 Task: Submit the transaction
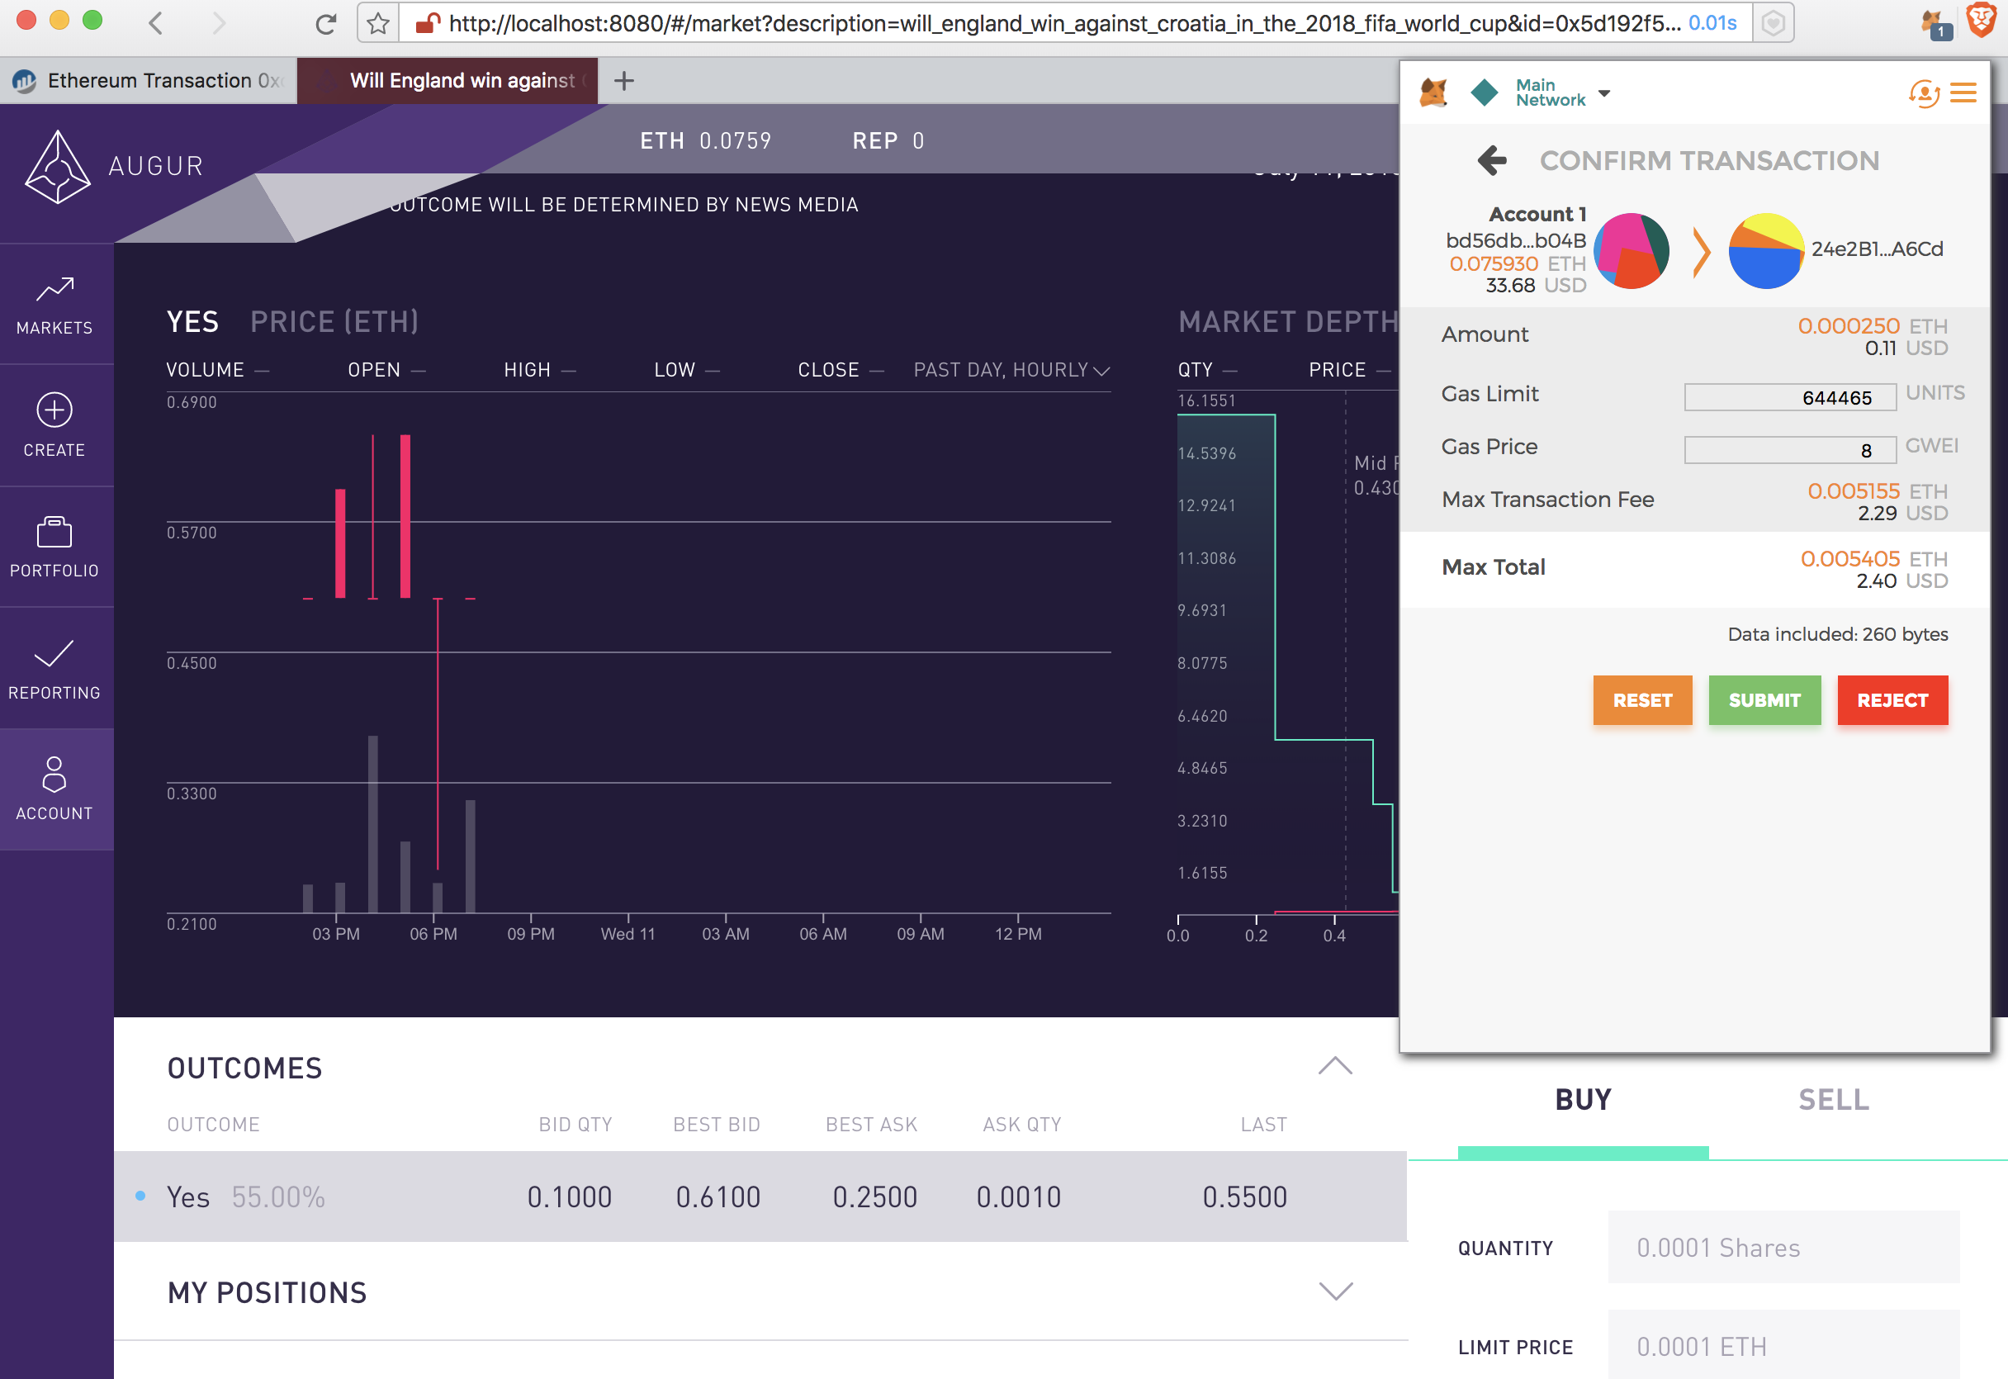pos(1764,700)
